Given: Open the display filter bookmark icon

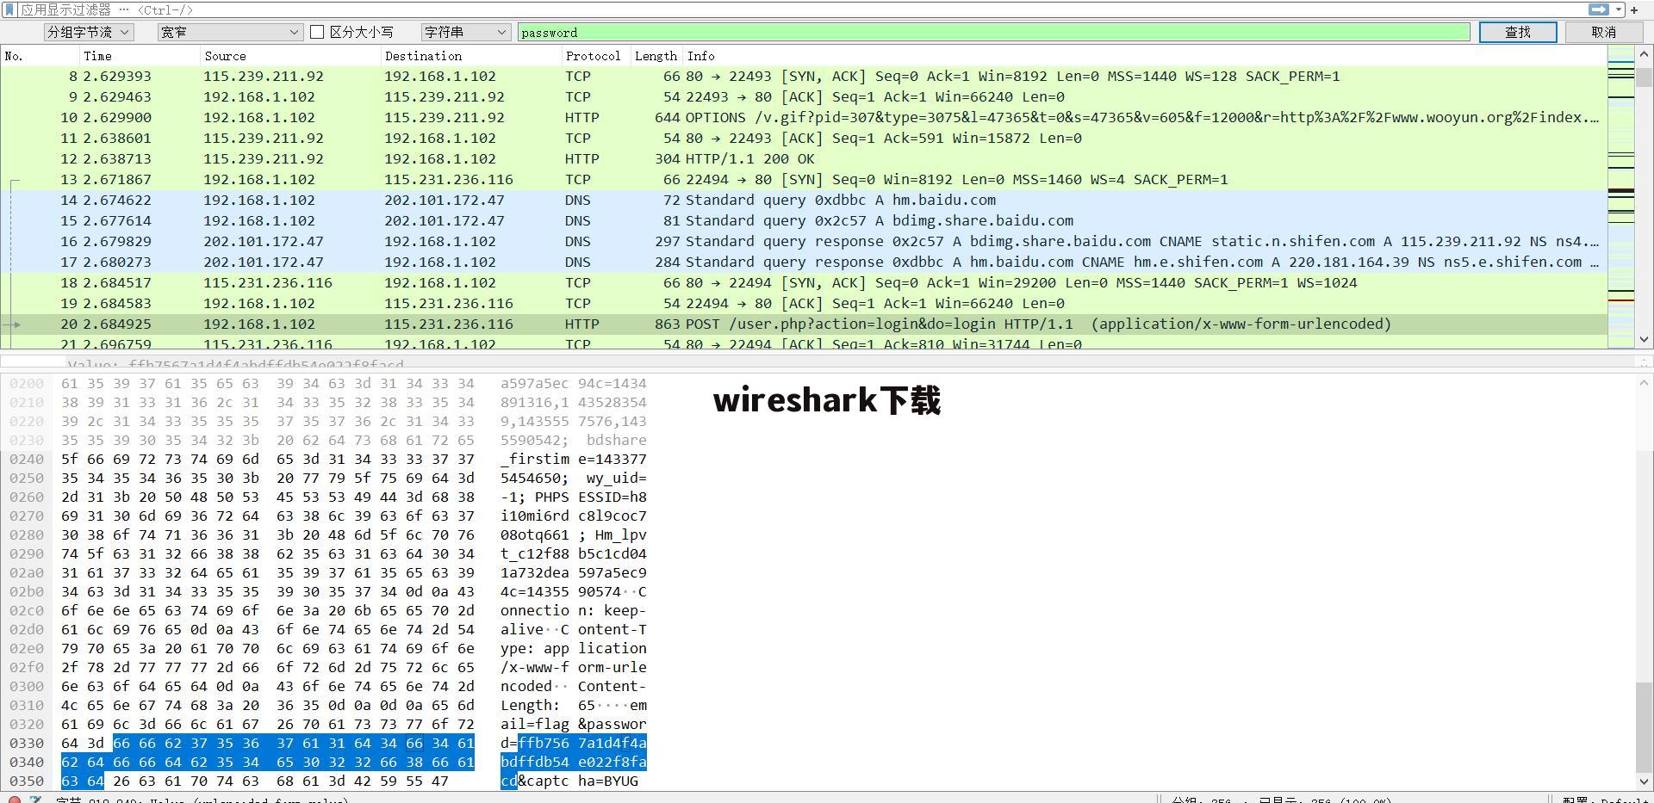Looking at the screenshot, I should click(x=9, y=9).
